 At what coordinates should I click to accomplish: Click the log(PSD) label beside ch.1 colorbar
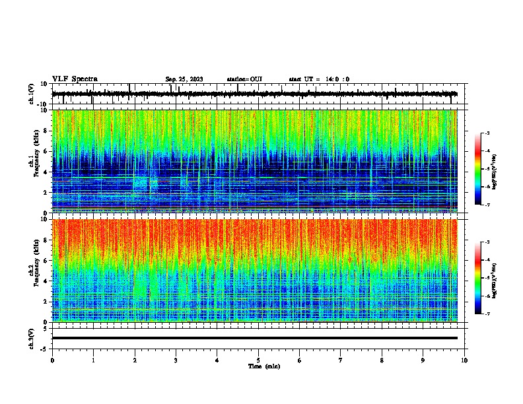pos(494,172)
